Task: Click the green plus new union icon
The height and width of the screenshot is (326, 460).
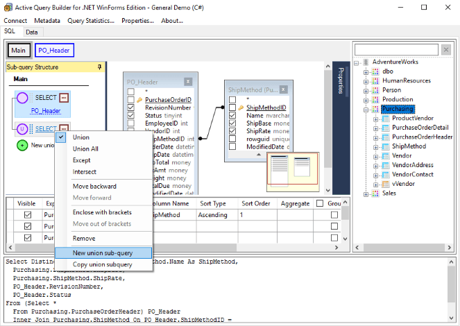Action: tap(22, 146)
